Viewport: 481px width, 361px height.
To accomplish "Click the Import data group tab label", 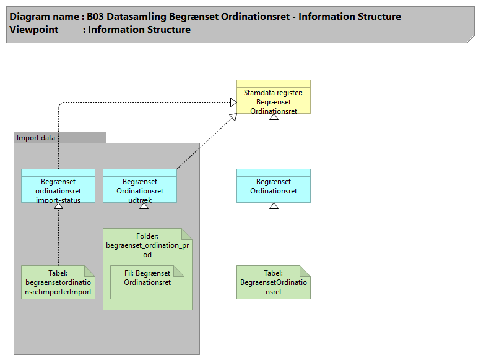I will tap(36, 138).
